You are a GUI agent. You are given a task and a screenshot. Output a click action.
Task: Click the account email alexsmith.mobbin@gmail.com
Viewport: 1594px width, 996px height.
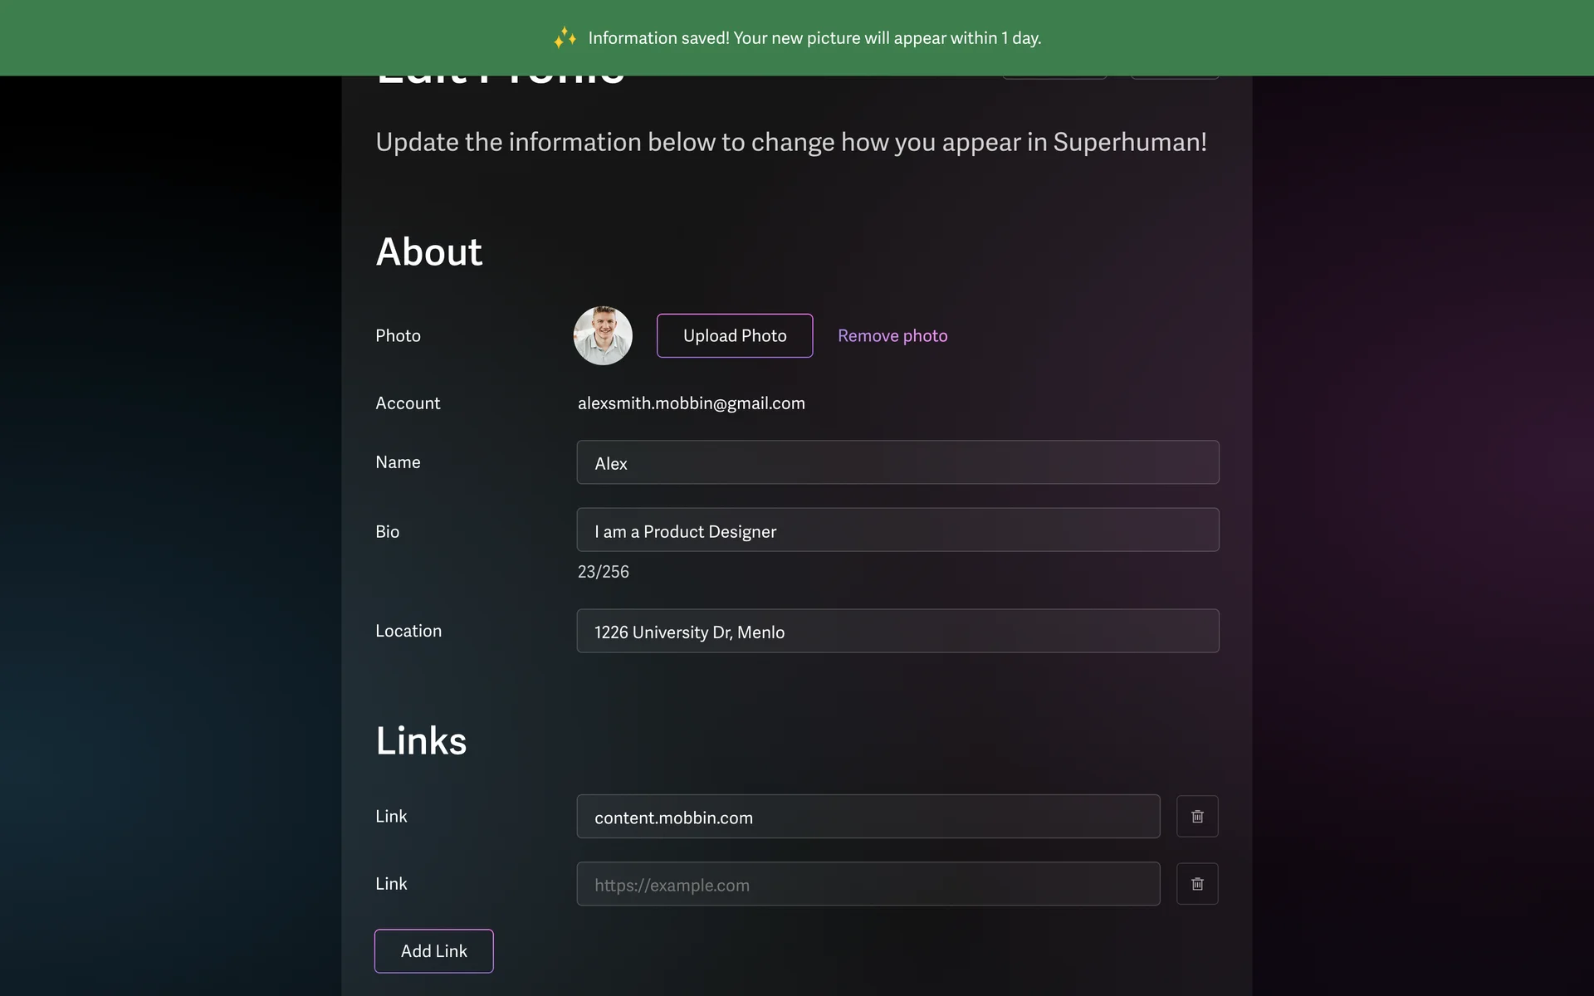(691, 403)
